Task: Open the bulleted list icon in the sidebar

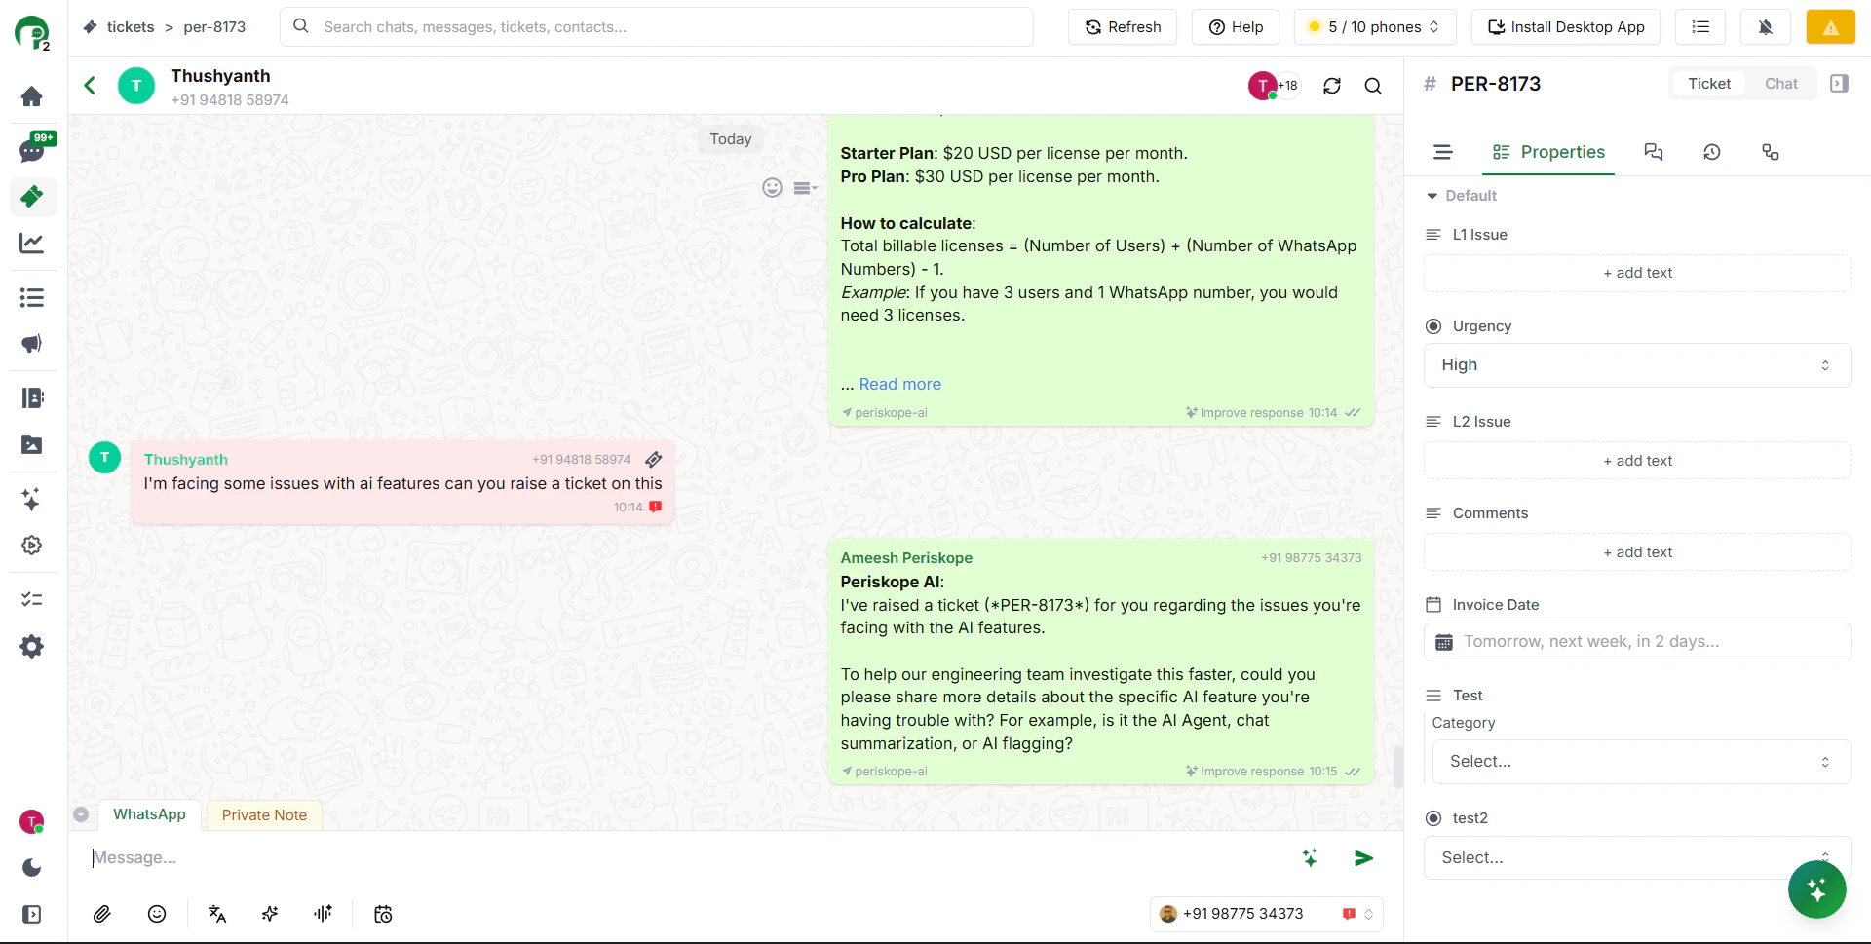Action: [x=31, y=297]
